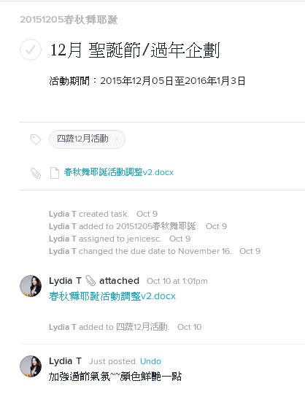Open the top 春秋舞耶誕活動調整v2.docx attachment link
The height and width of the screenshot is (405, 305).
pos(119,172)
